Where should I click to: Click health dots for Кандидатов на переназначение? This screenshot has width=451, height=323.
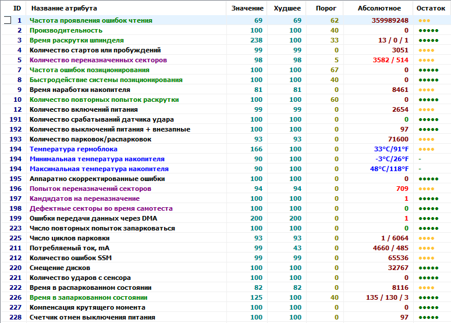click(428, 198)
